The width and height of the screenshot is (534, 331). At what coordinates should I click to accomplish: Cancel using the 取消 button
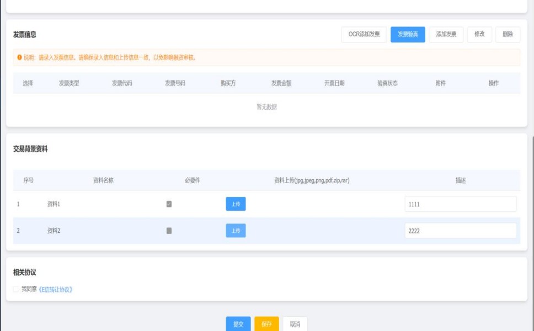click(x=295, y=324)
